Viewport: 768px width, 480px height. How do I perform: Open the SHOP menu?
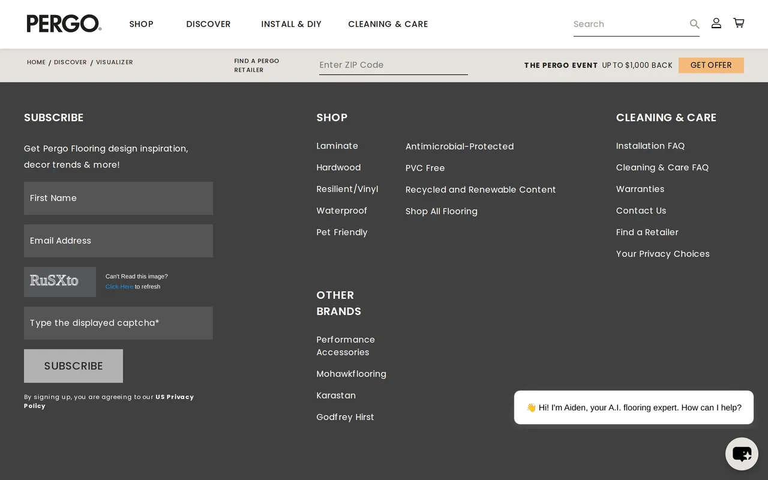[142, 24]
